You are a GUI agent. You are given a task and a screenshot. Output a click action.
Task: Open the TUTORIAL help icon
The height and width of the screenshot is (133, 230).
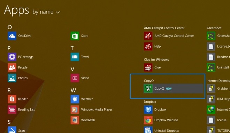click(x=211, y=130)
